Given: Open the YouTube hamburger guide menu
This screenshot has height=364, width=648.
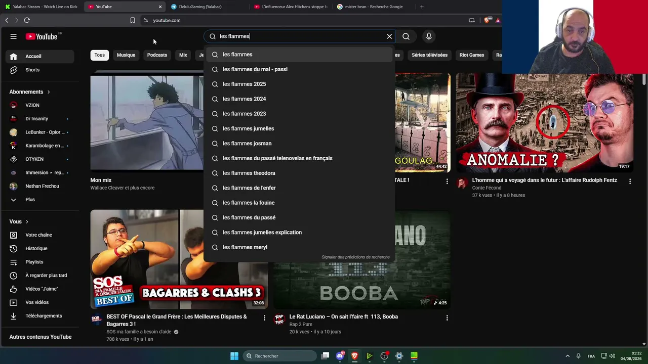Looking at the screenshot, I should (14, 36).
